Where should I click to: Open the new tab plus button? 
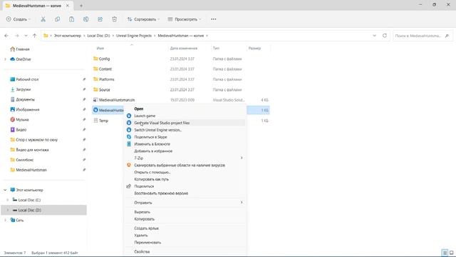(x=81, y=6)
